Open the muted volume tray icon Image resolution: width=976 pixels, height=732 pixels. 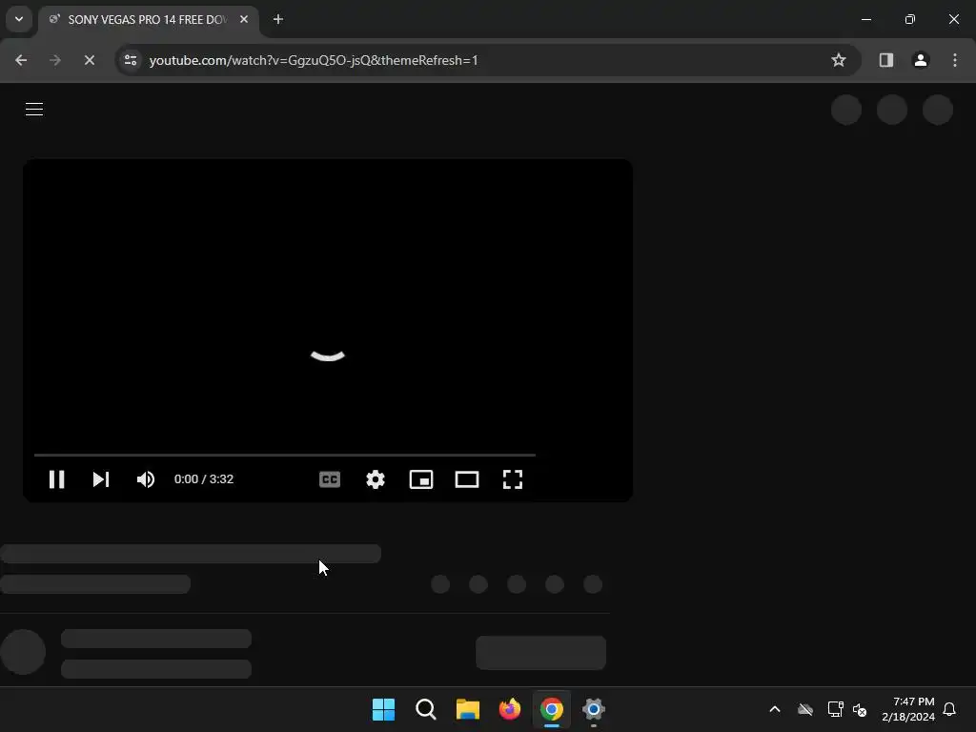point(860,709)
